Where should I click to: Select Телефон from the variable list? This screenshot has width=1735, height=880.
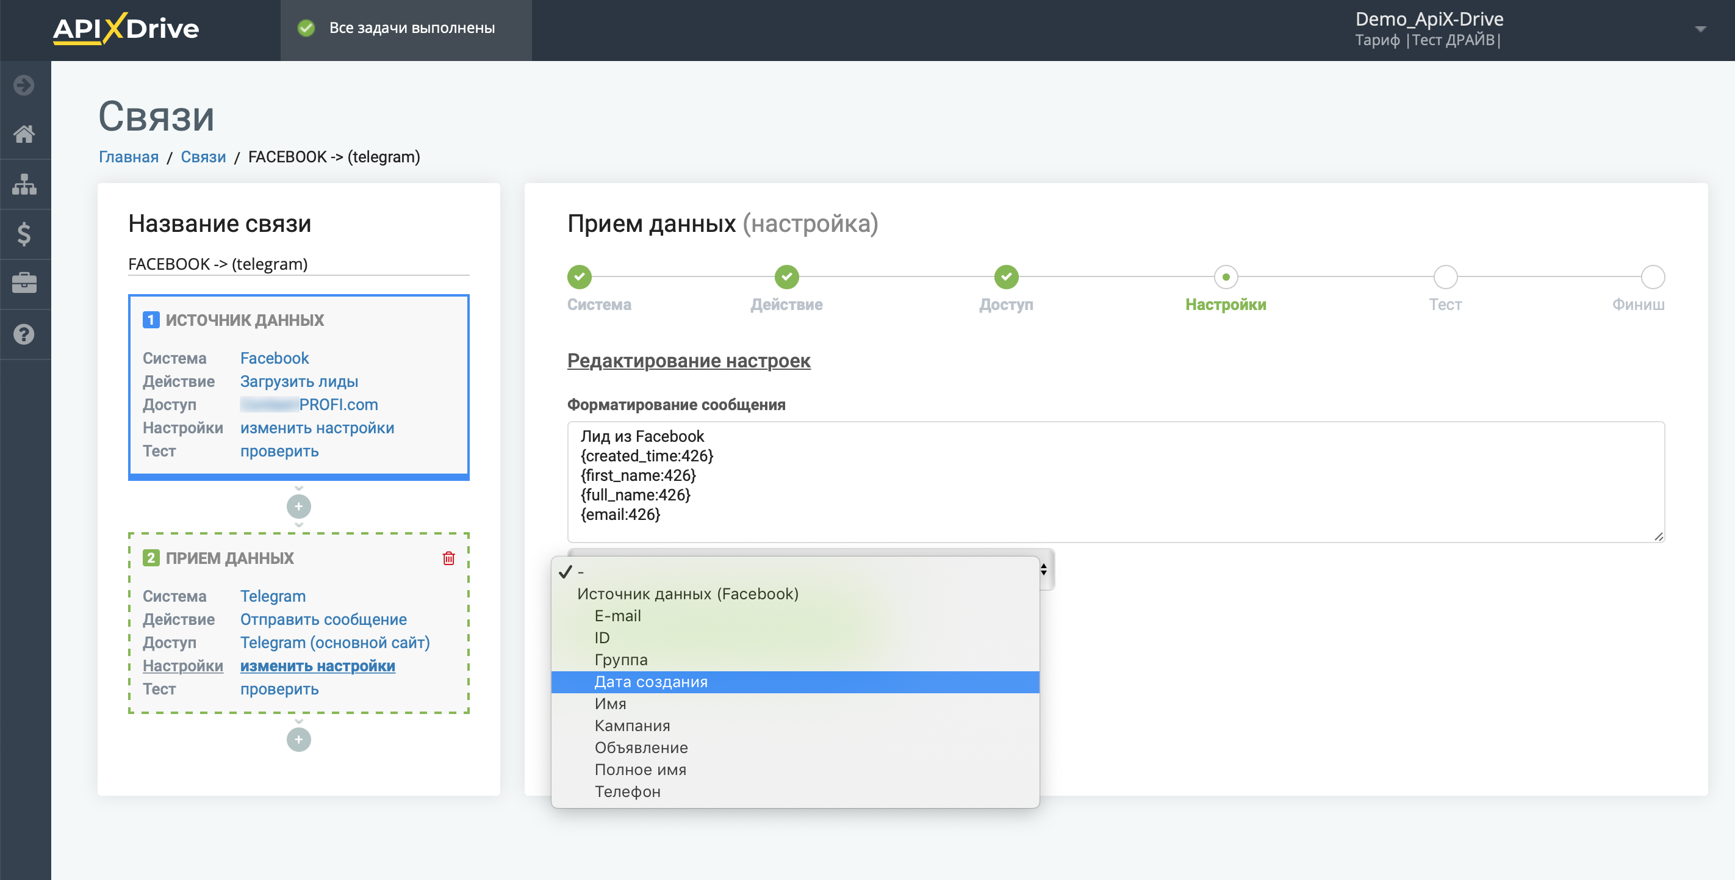click(795, 792)
